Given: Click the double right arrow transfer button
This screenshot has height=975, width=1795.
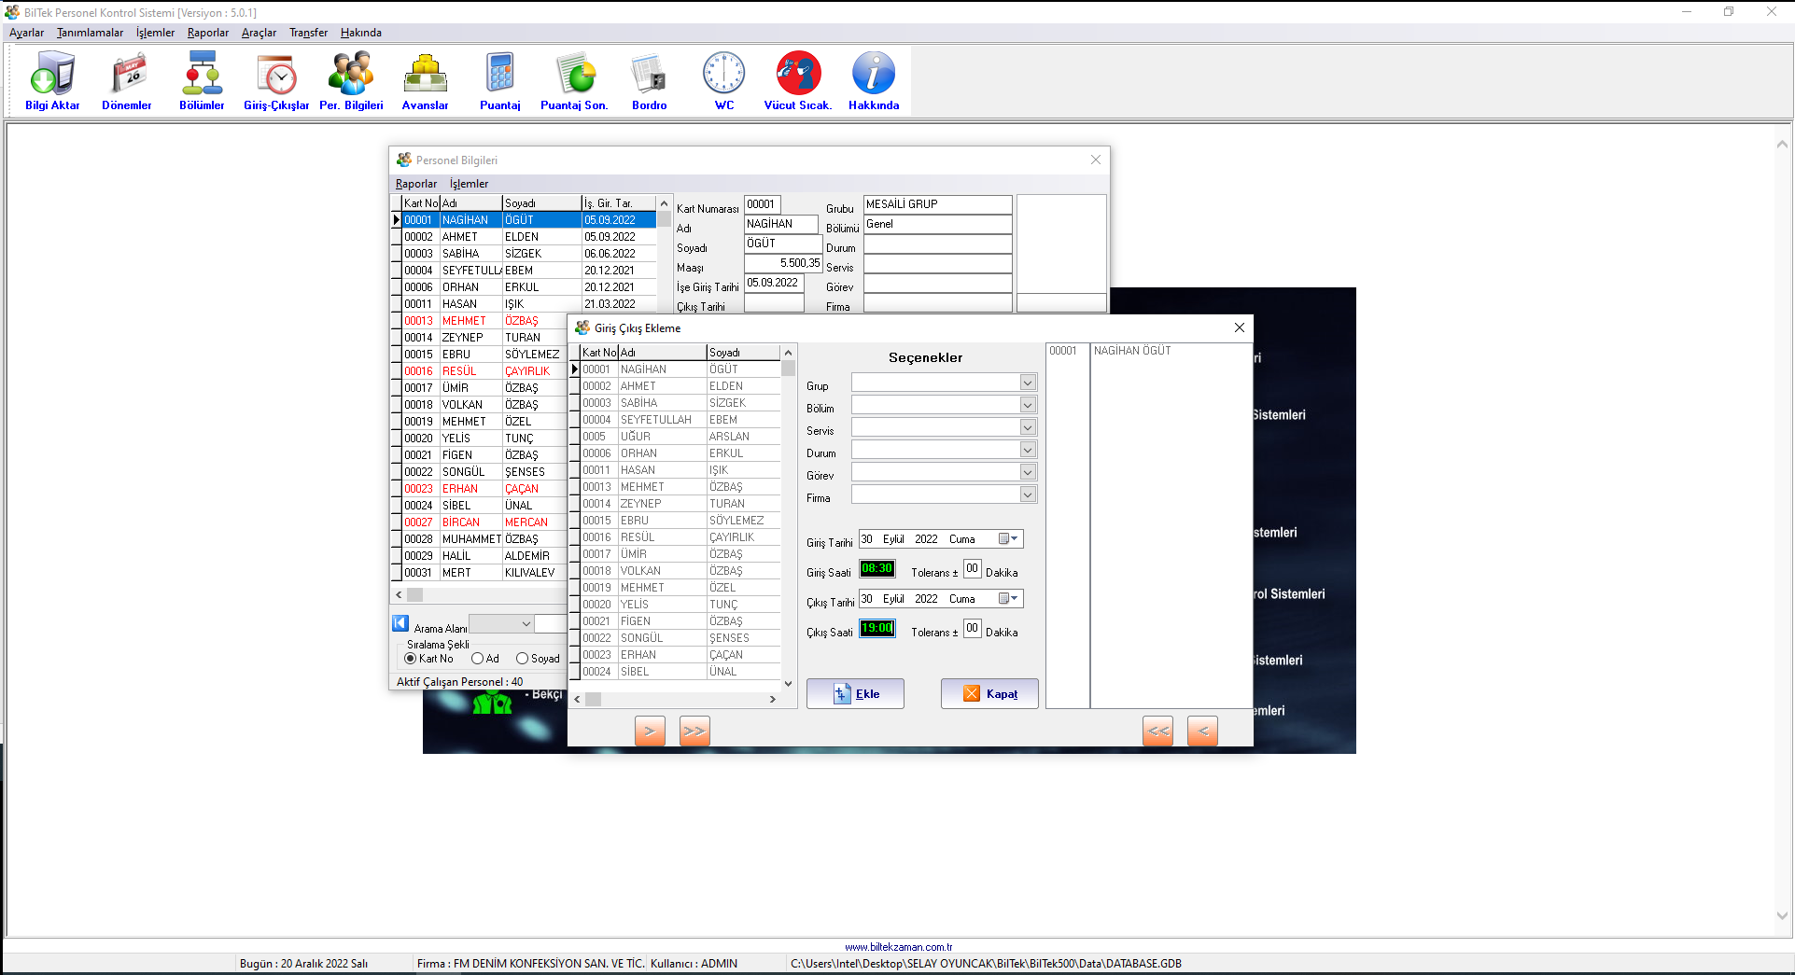Looking at the screenshot, I should point(694,731).
